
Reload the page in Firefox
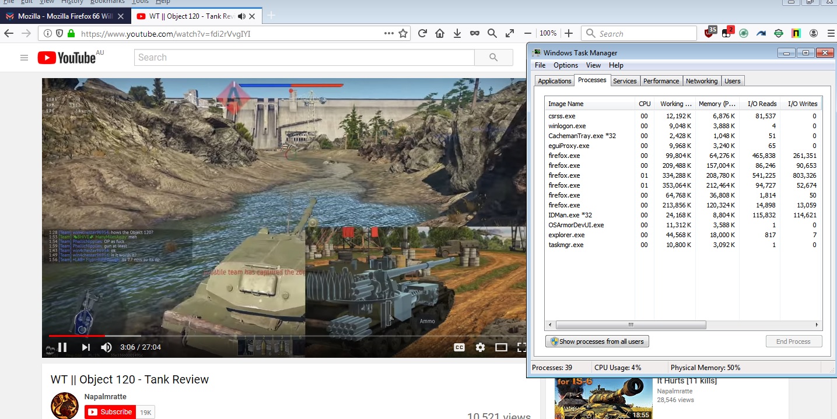click(422, 34)
